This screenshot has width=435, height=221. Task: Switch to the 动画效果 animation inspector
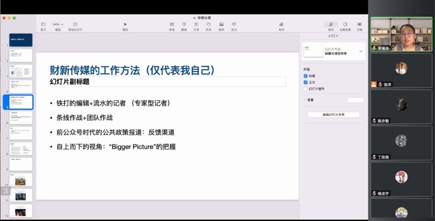tap(345, 24)
